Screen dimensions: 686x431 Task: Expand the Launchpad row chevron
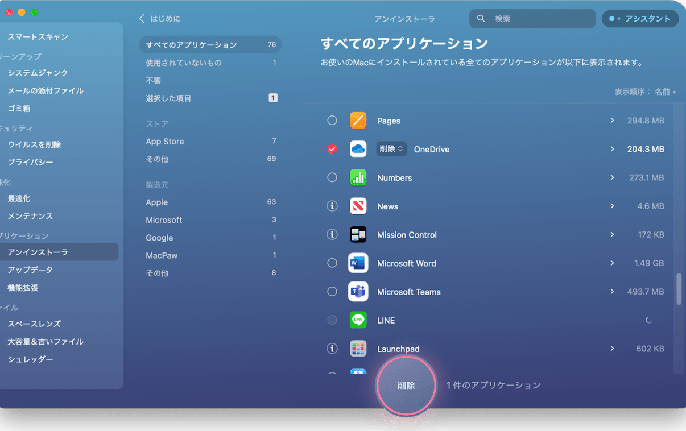(612, 348)
